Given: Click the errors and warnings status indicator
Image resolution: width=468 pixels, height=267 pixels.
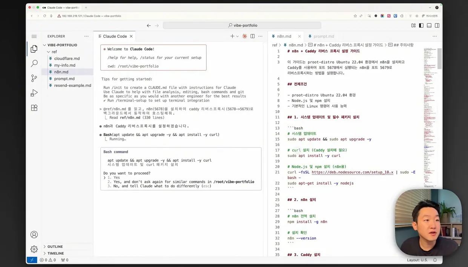Looking at the screenshot, I should [x=48, y=260].
